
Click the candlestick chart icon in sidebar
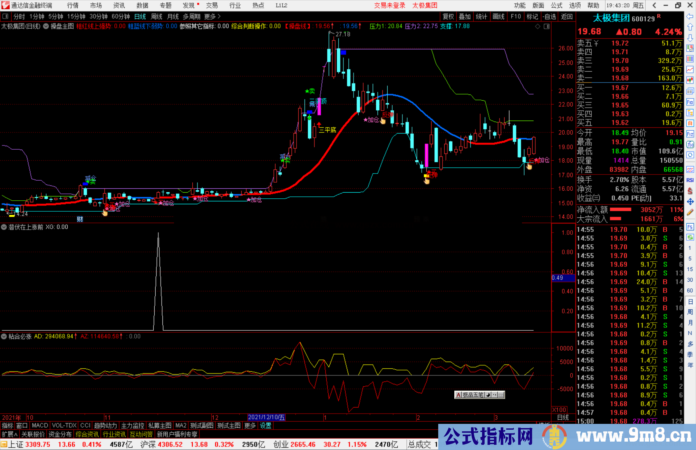690,80
